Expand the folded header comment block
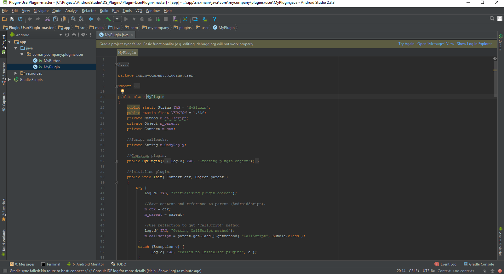The height and width of the screenshot is (274, 504). coord(116,65)
